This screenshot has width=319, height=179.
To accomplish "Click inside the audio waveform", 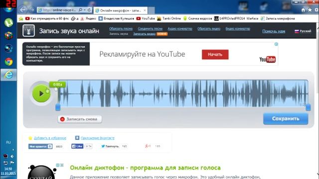I will pos(183,93).
